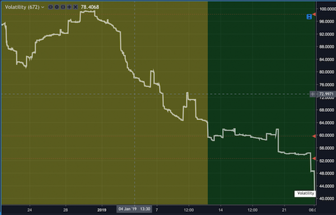
Task: Select the red arrow marker at 60.0000
Action: pyautogui.click(x=314, y=136)
